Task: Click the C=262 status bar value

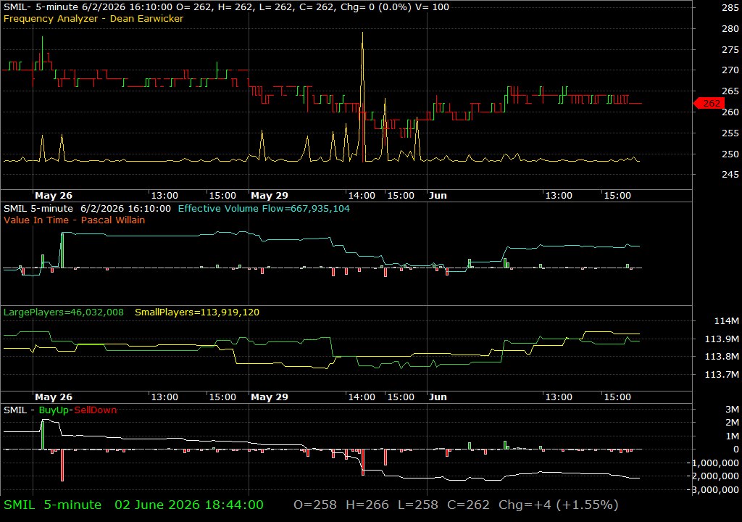Action: click(x=468, y=505)
